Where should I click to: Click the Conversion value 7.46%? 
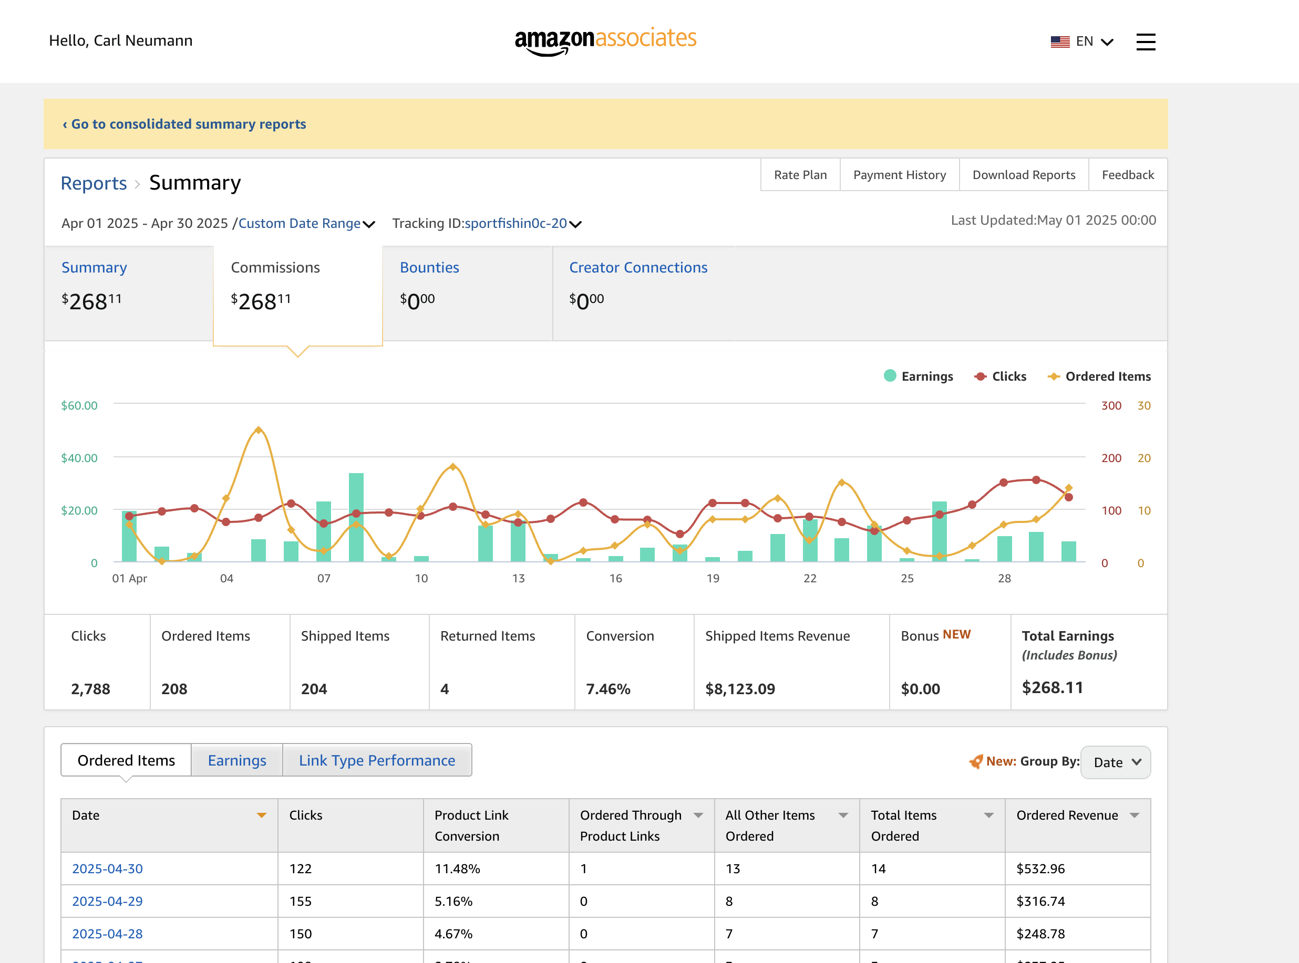click(609, 689)
